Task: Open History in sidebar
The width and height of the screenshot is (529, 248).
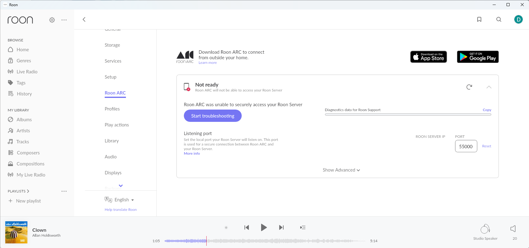Action: tap(20, 94)
